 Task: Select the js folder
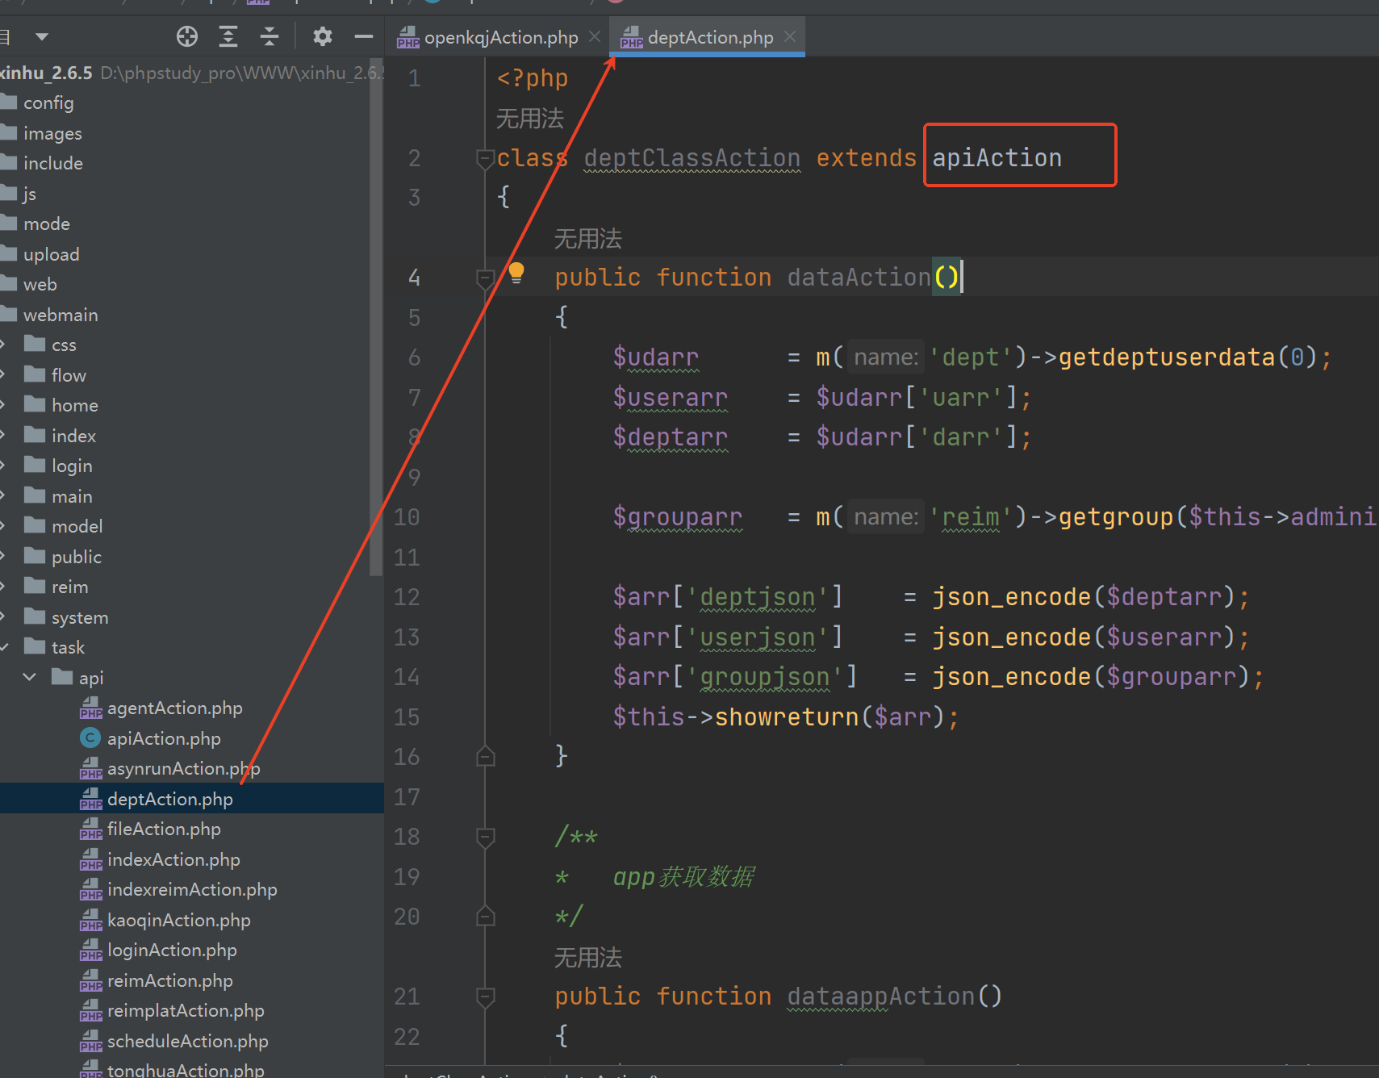(x=30, y=194)
